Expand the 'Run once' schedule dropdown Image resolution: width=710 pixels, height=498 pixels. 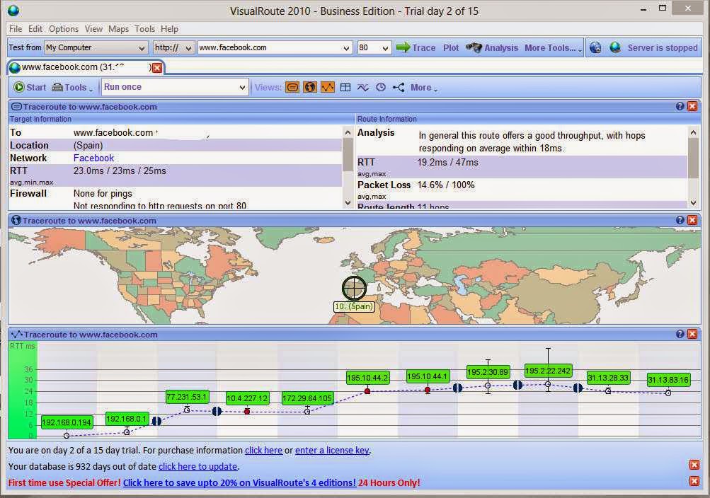(242, 88)
